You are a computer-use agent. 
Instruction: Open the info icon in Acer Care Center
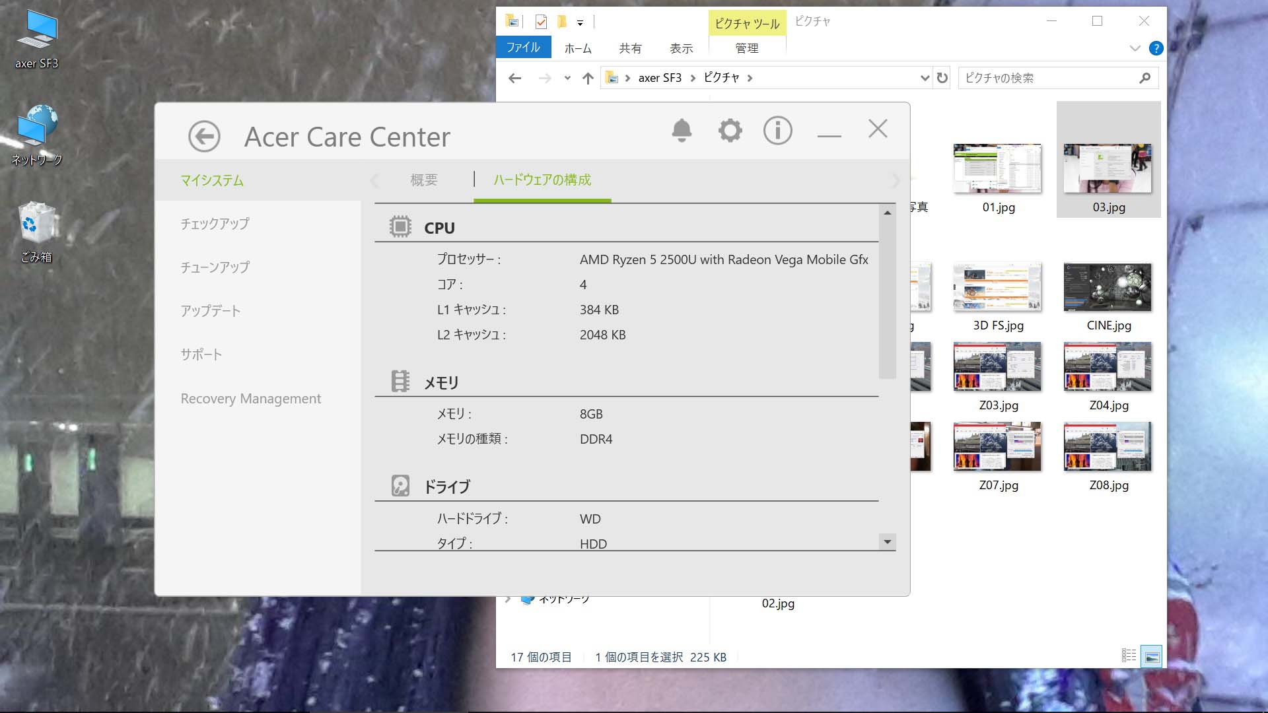point(777,131)
